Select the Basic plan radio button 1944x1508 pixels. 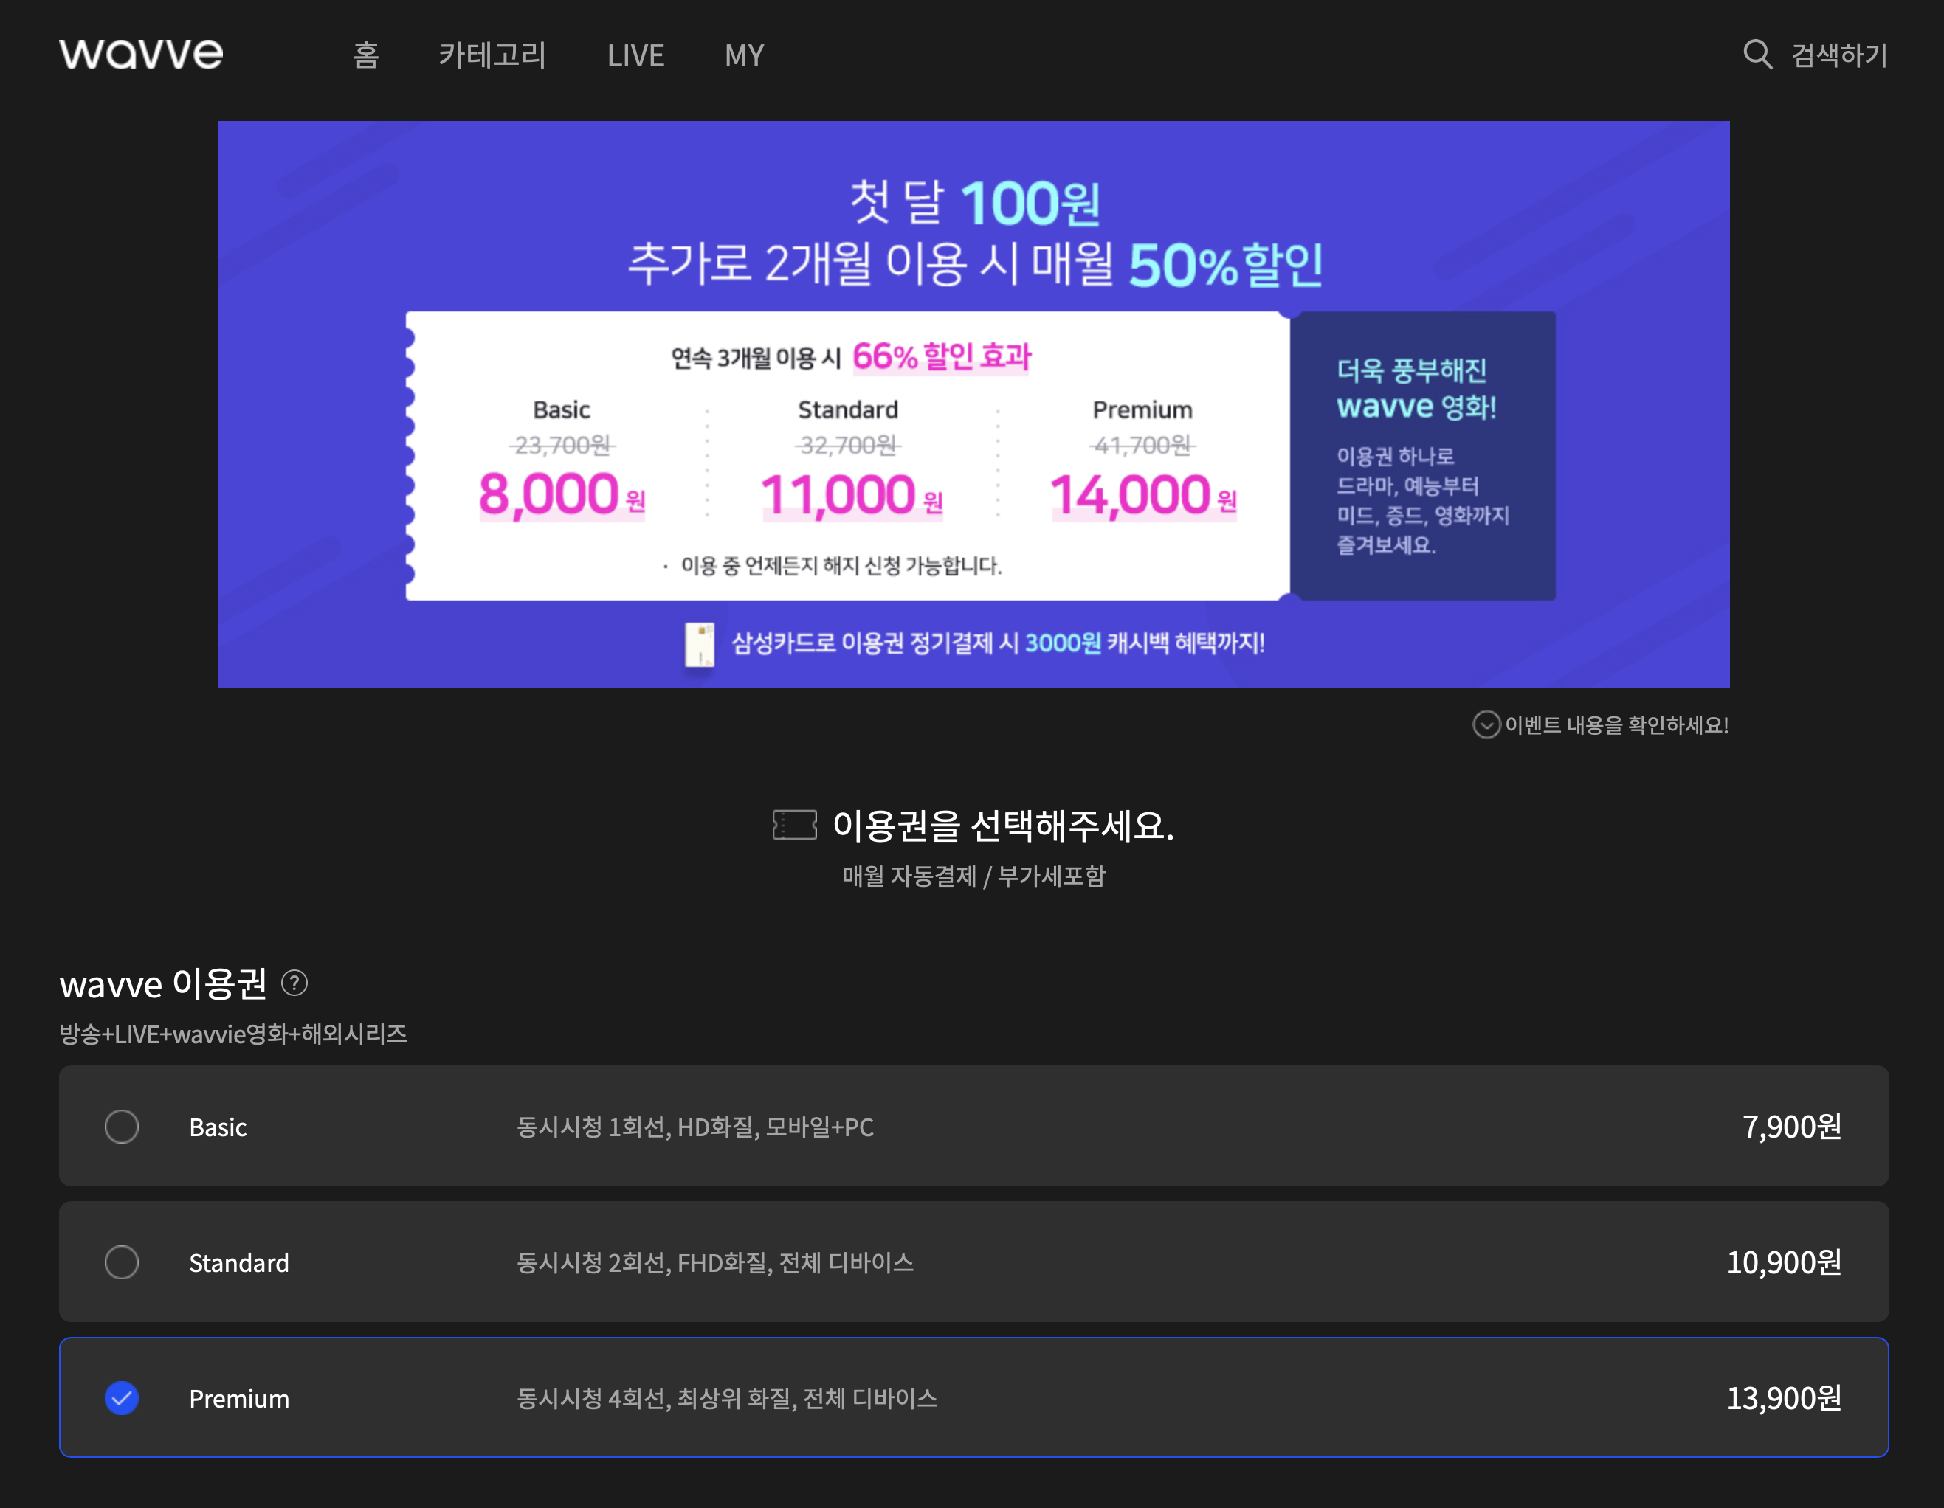click(x=122, y=1127)
